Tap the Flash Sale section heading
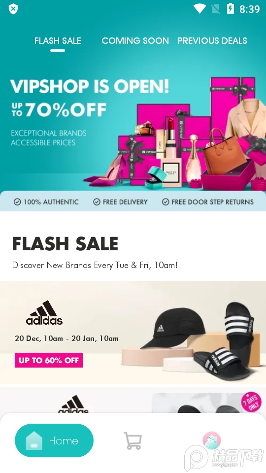 coord(65,244)
